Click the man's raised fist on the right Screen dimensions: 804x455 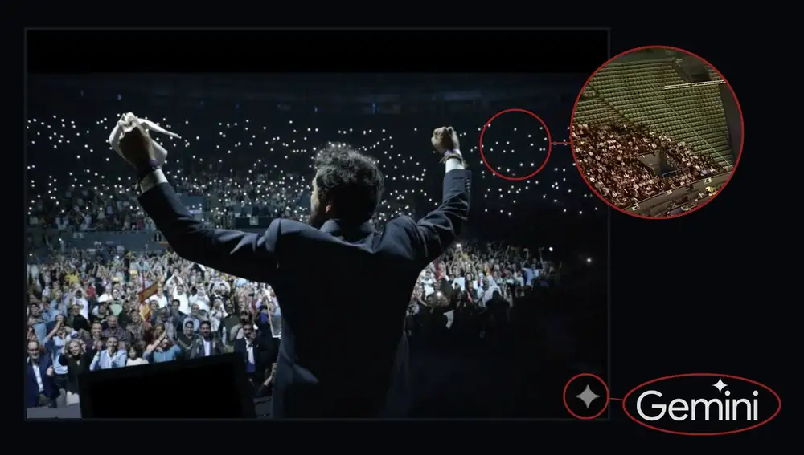(x=445, y=139)
